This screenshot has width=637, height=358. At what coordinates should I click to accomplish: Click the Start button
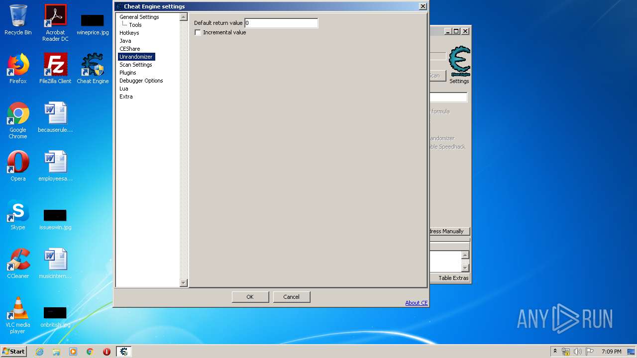point(14,352)
